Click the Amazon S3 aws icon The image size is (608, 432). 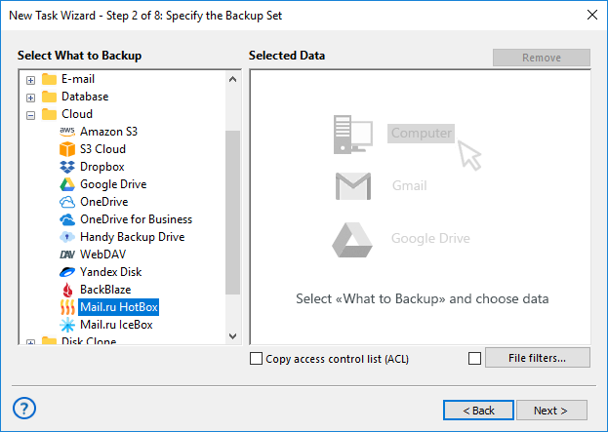click(67, 132)
